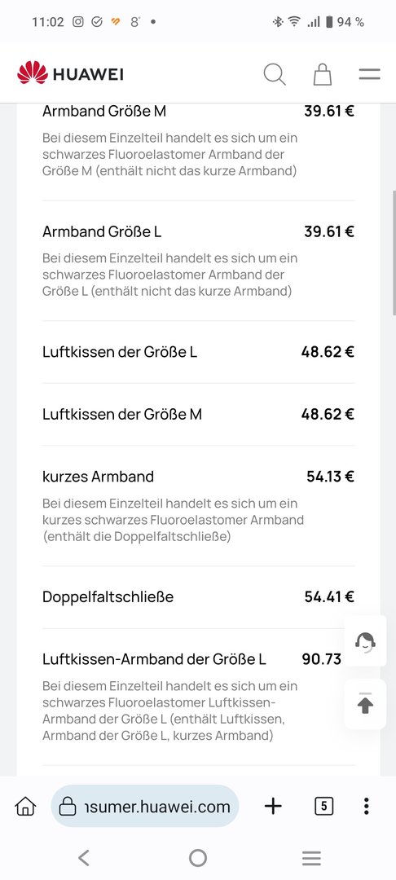Tap the Huawei logo

click(x=70, y=73)
